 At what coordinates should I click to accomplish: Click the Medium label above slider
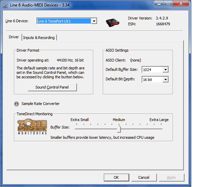119,120
